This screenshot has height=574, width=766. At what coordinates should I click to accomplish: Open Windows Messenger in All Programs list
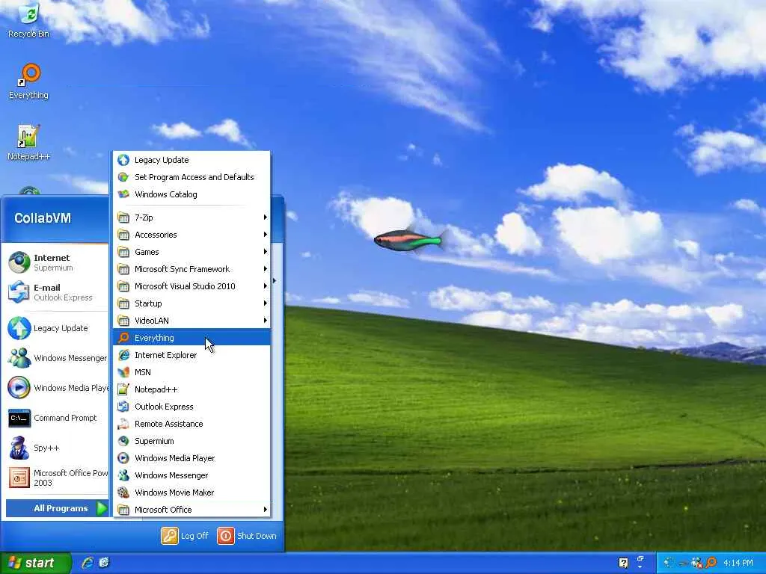coord(191,475)
